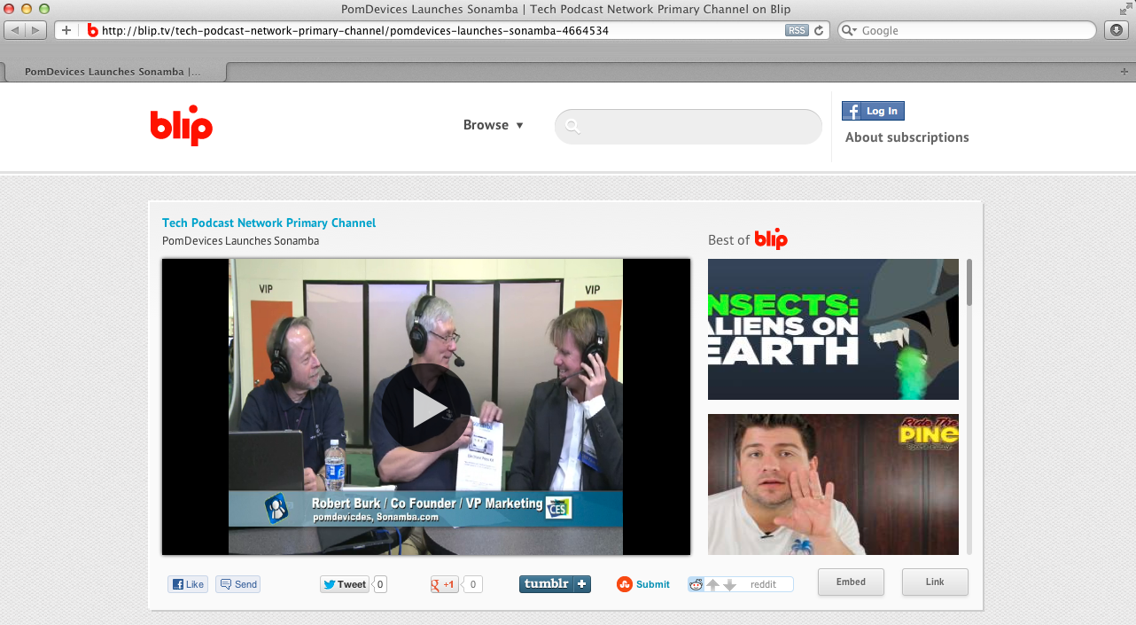Focus the Google search field
Screen dimensions: 1136x625
coord(967,30)
